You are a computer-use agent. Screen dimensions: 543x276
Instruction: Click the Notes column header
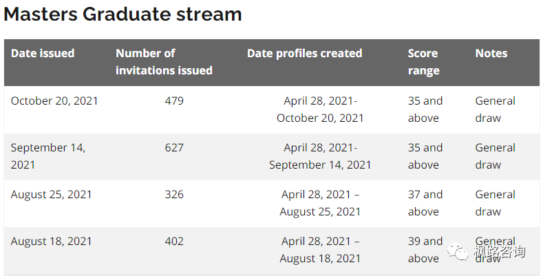(491, 53)
